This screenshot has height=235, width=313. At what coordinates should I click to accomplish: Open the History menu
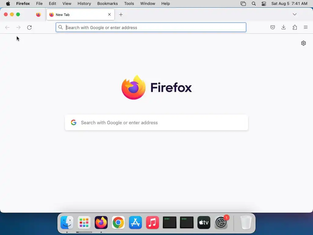(x=84, y=4)
